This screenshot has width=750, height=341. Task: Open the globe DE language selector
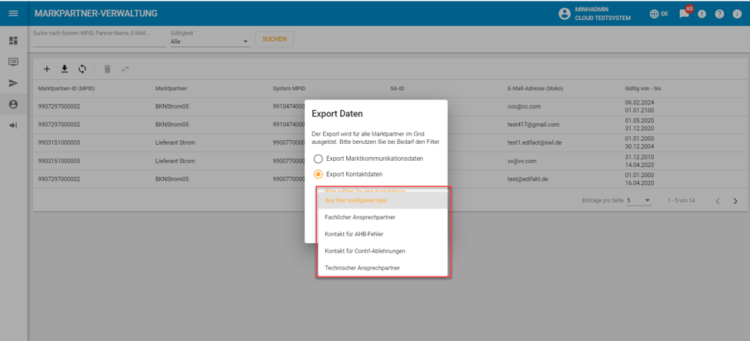[x=658, y=14]
